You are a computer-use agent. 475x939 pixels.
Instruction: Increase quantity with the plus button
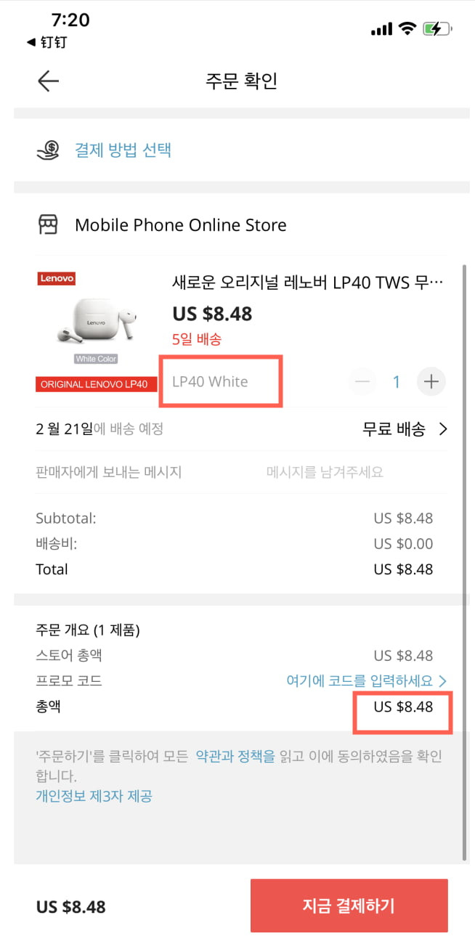pos(431,381)
